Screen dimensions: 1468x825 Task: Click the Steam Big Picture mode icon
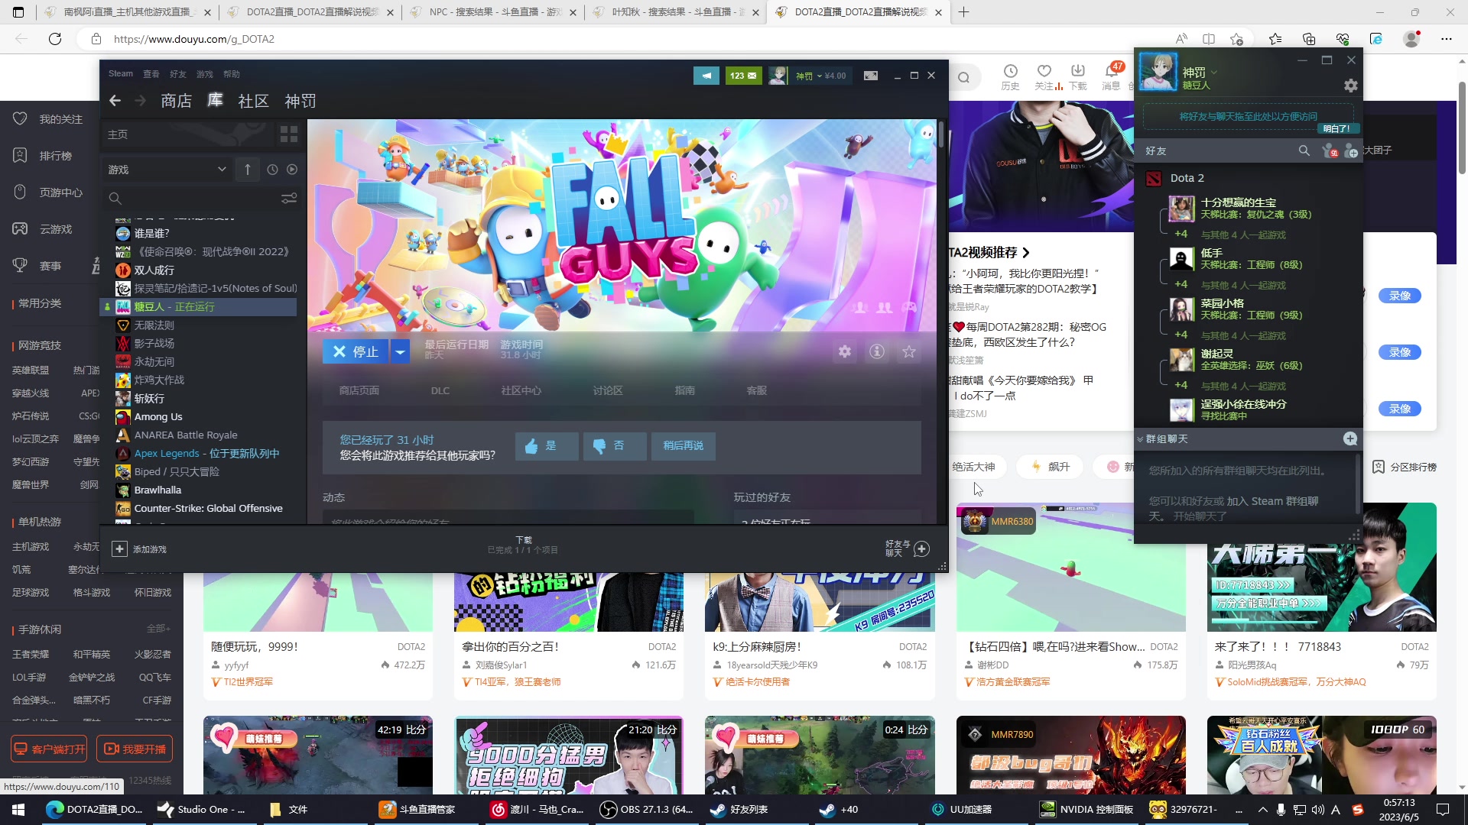click(x=871, y=76)
